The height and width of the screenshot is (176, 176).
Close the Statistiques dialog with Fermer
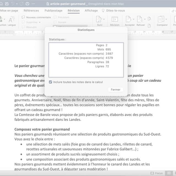(x=116, y=90)
